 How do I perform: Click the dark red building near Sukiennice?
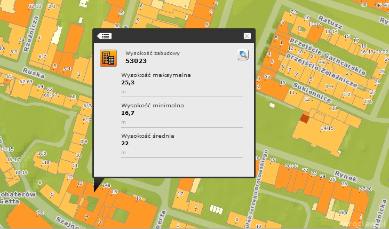pos(304,119)
